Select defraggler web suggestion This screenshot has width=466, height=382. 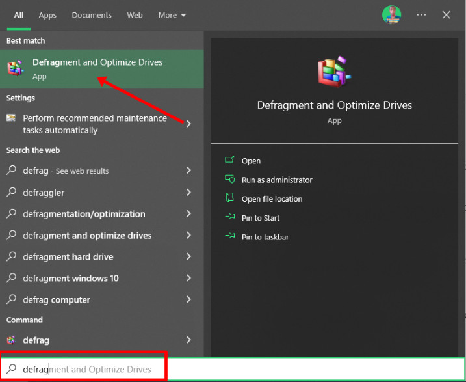pyautogui.click(x=44, y=193)
